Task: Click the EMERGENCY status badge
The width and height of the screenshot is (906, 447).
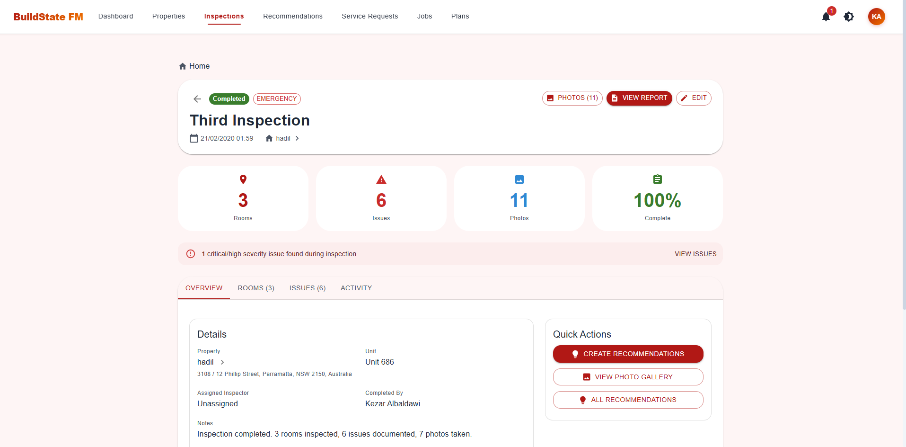Action: (277, 98)
